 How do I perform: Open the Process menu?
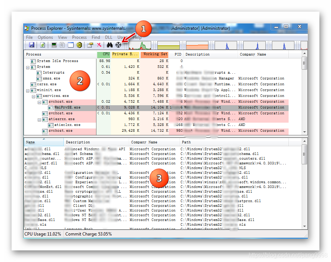point(79,37)
